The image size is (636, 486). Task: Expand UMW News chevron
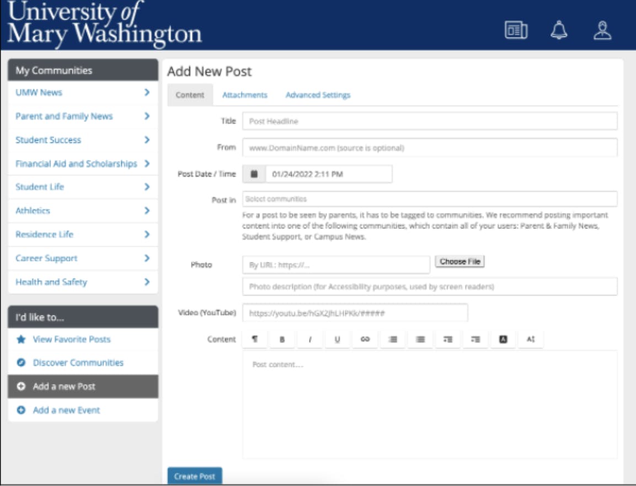pos(147,93)
